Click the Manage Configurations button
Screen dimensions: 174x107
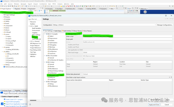coord(165,25)
